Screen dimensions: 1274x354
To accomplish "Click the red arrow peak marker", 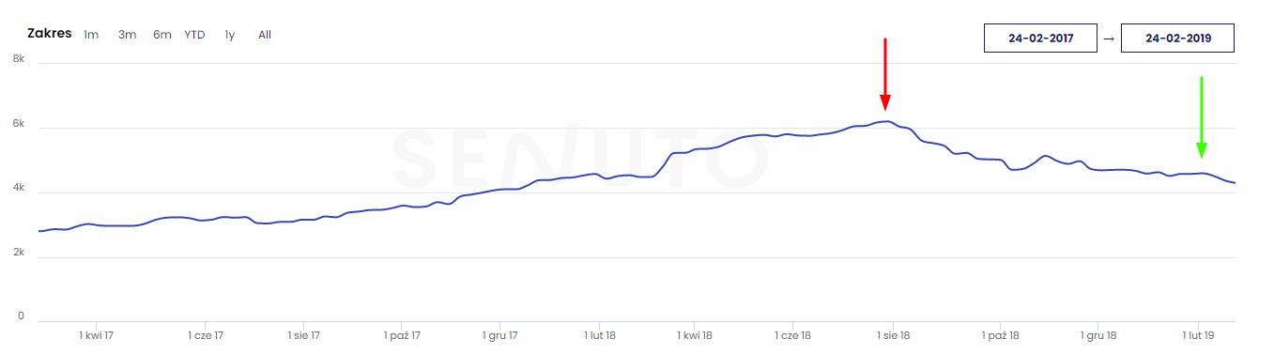I will pyautogui.click(x=884, y=74).
